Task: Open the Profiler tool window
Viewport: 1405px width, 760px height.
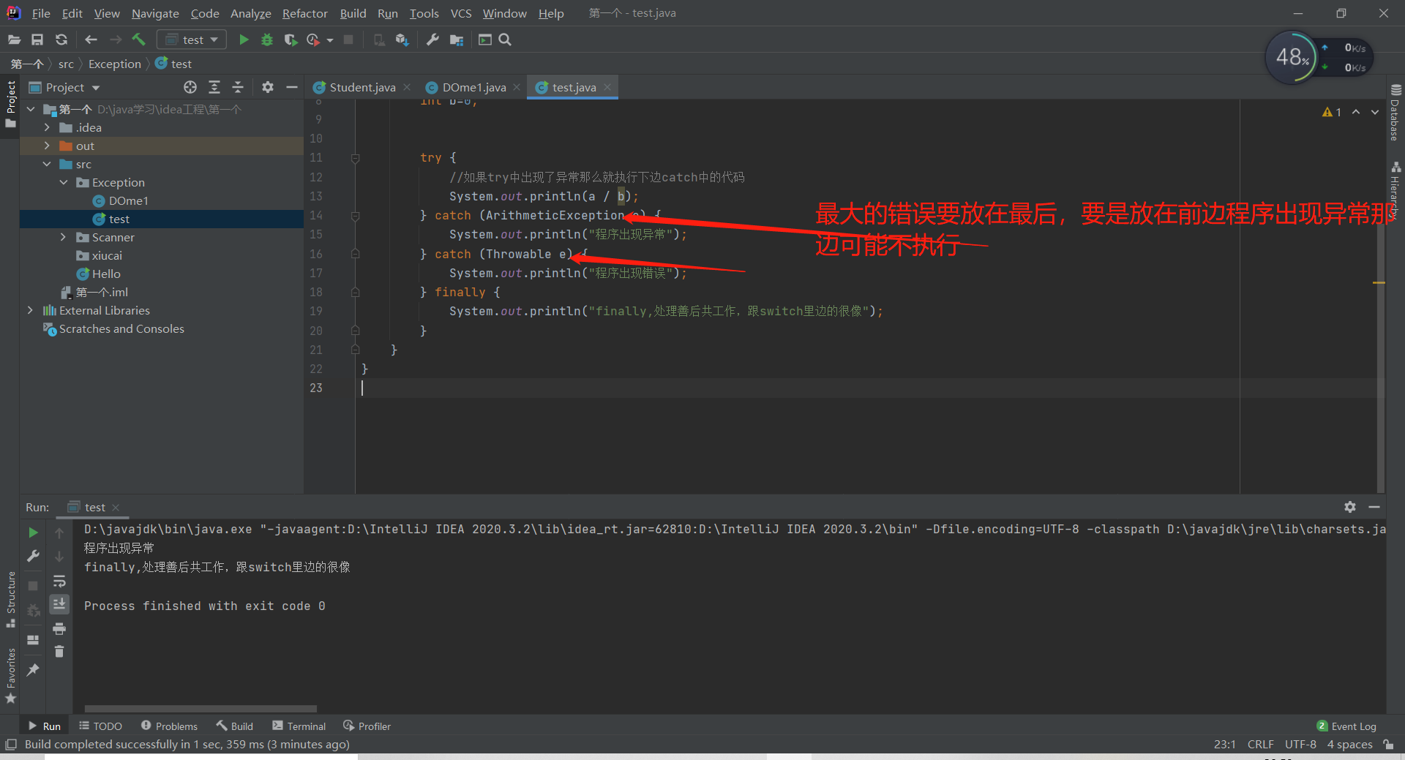Action: 367,726
